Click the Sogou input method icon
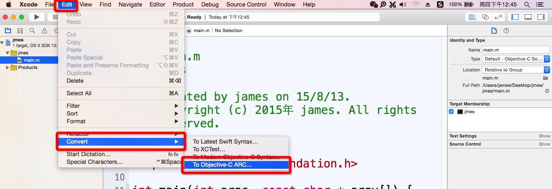 coord(440,4)
